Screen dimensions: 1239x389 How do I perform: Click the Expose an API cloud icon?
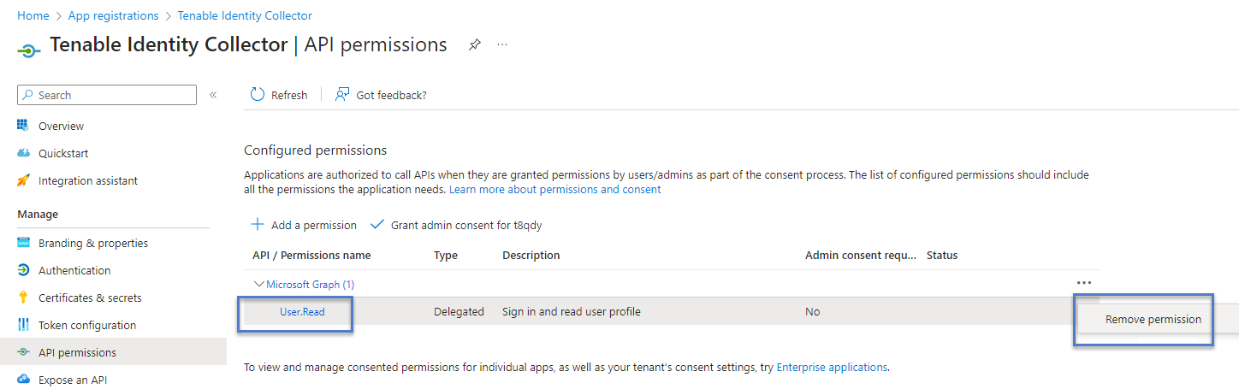pos(23,380)
